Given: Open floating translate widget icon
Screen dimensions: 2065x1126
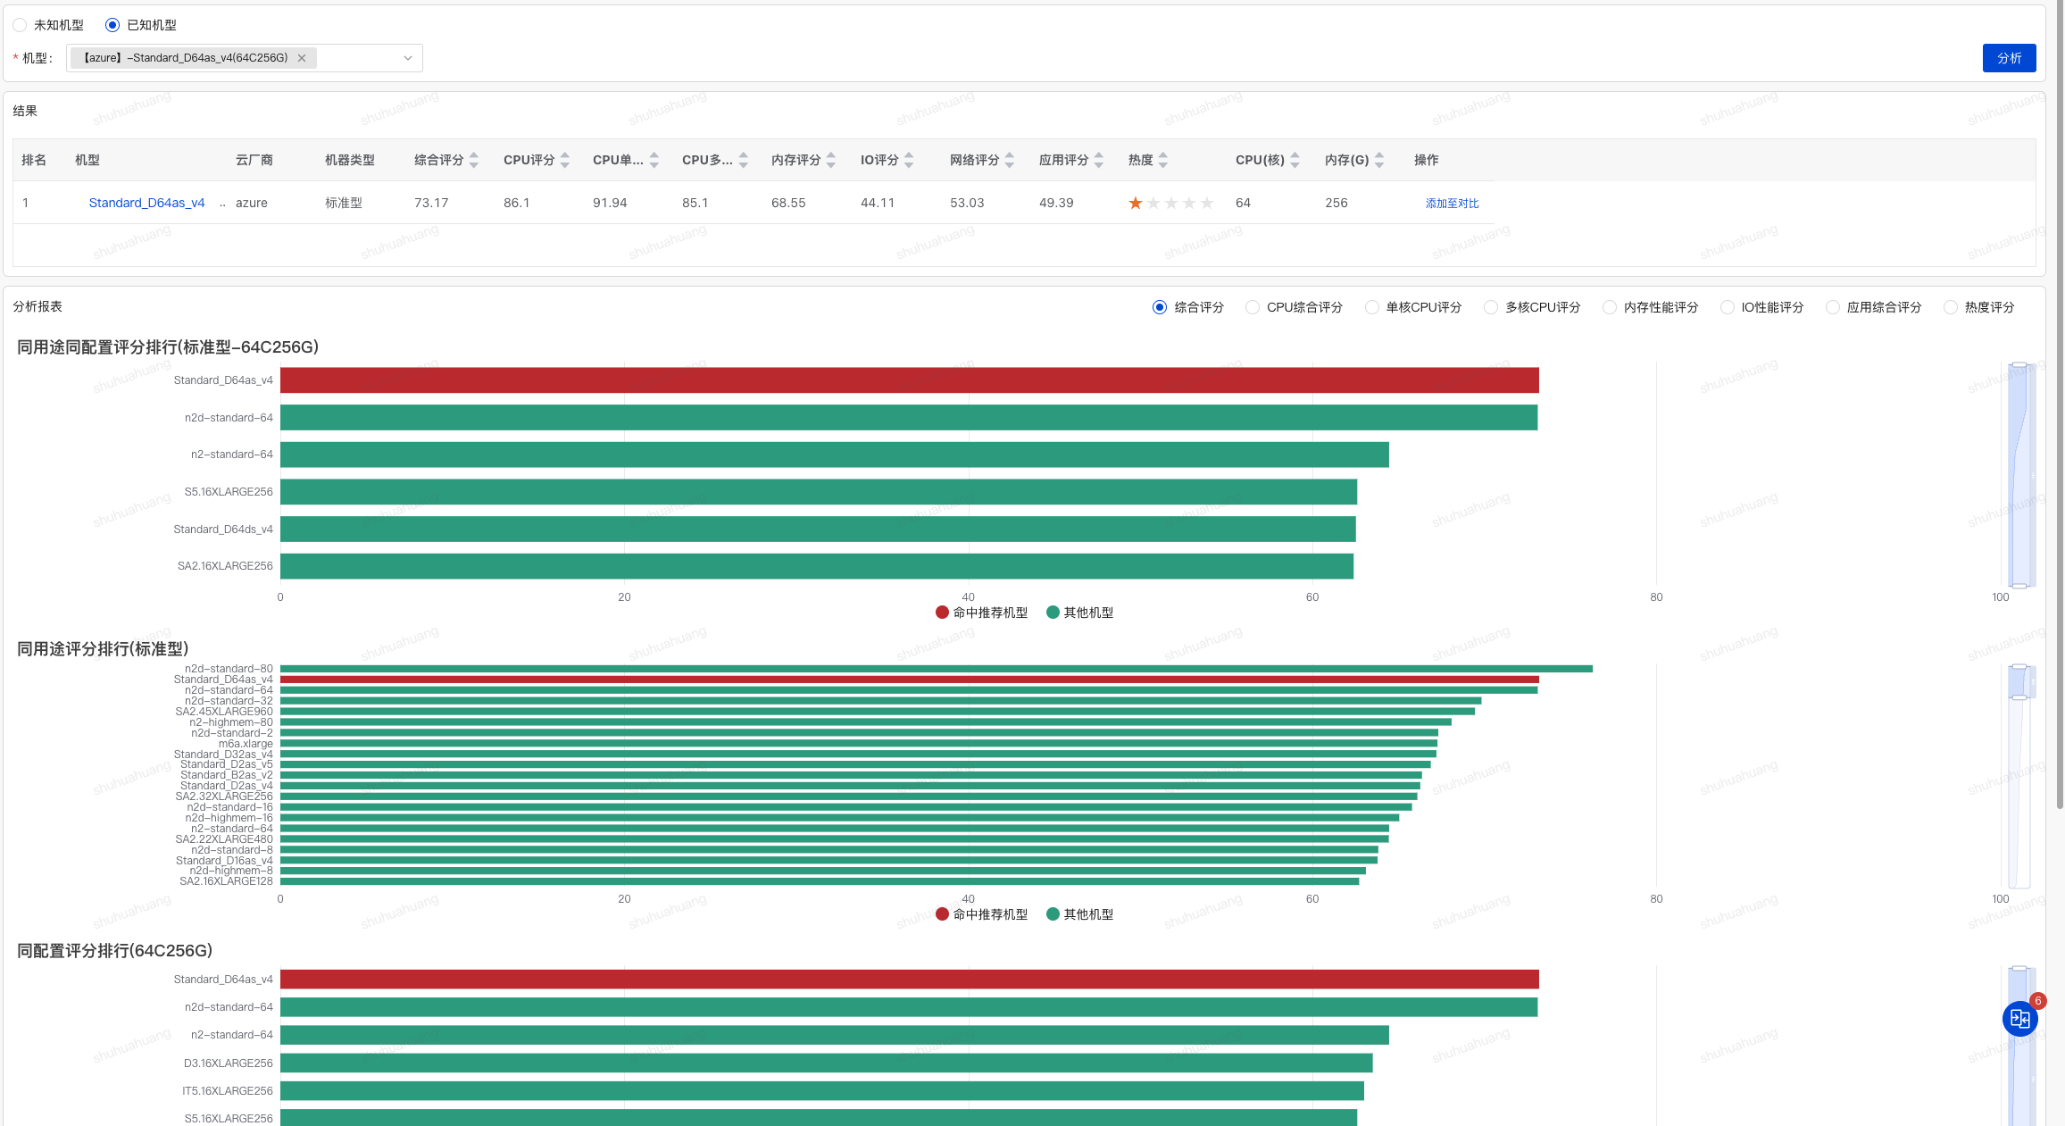Looking at the screenshot, I should tap(2019, 1019).
